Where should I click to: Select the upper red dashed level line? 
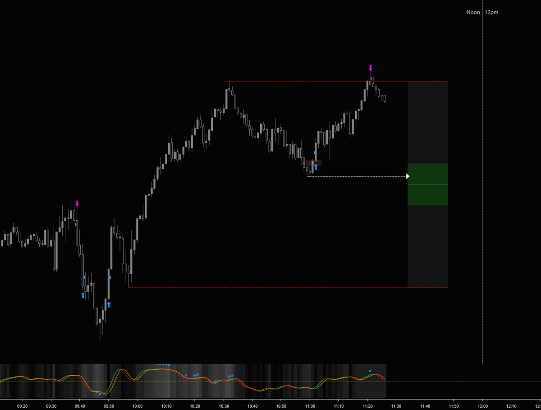[336, 82]
